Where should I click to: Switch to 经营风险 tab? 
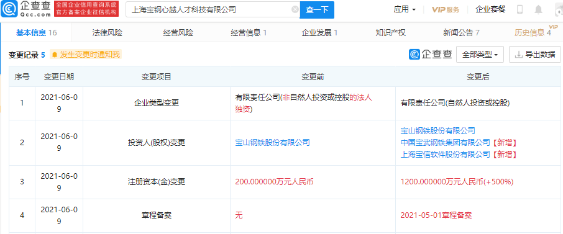point(178,33)
